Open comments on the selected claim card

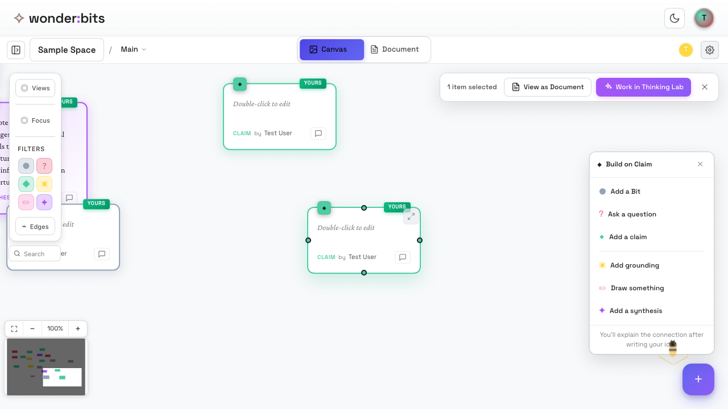pyautogui.click(x=402, y=257)
